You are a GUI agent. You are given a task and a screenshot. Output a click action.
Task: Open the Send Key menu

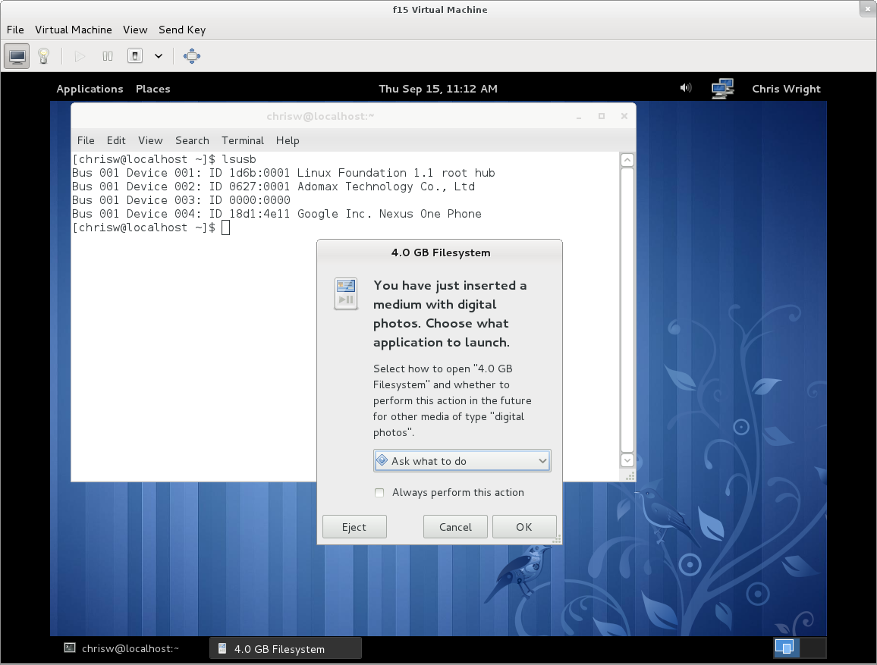(x=182, y=30)
